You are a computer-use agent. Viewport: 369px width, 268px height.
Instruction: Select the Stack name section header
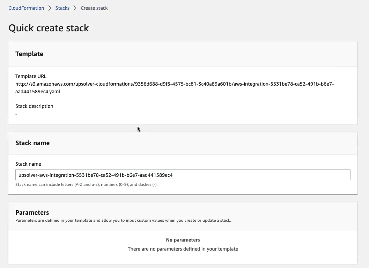[32, 143]
